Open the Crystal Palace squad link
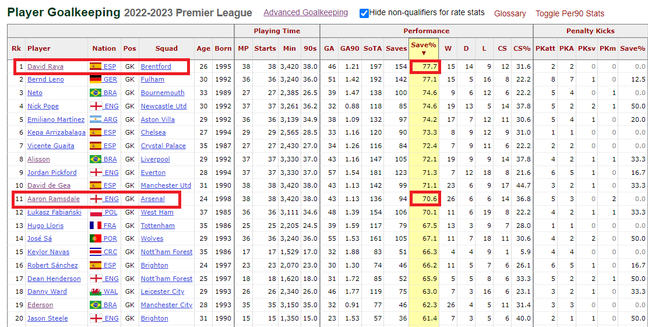This screenshot has width=648, height=327. click(163, 146)
